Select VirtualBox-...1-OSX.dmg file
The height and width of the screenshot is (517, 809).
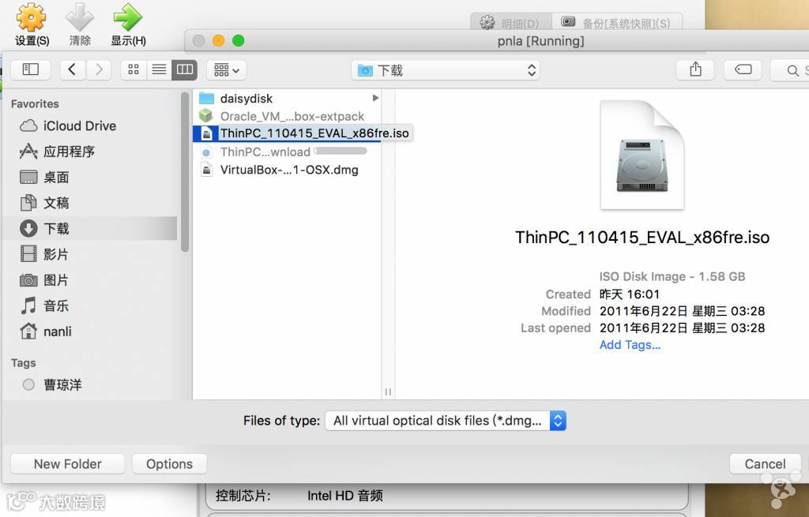click(287, 170)
